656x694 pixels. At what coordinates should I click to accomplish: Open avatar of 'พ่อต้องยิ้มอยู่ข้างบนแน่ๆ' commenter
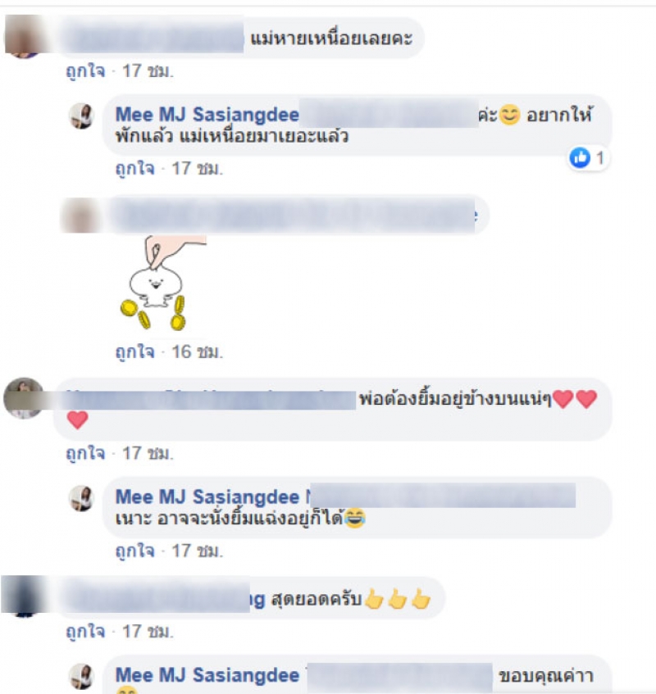coord(24,398)
